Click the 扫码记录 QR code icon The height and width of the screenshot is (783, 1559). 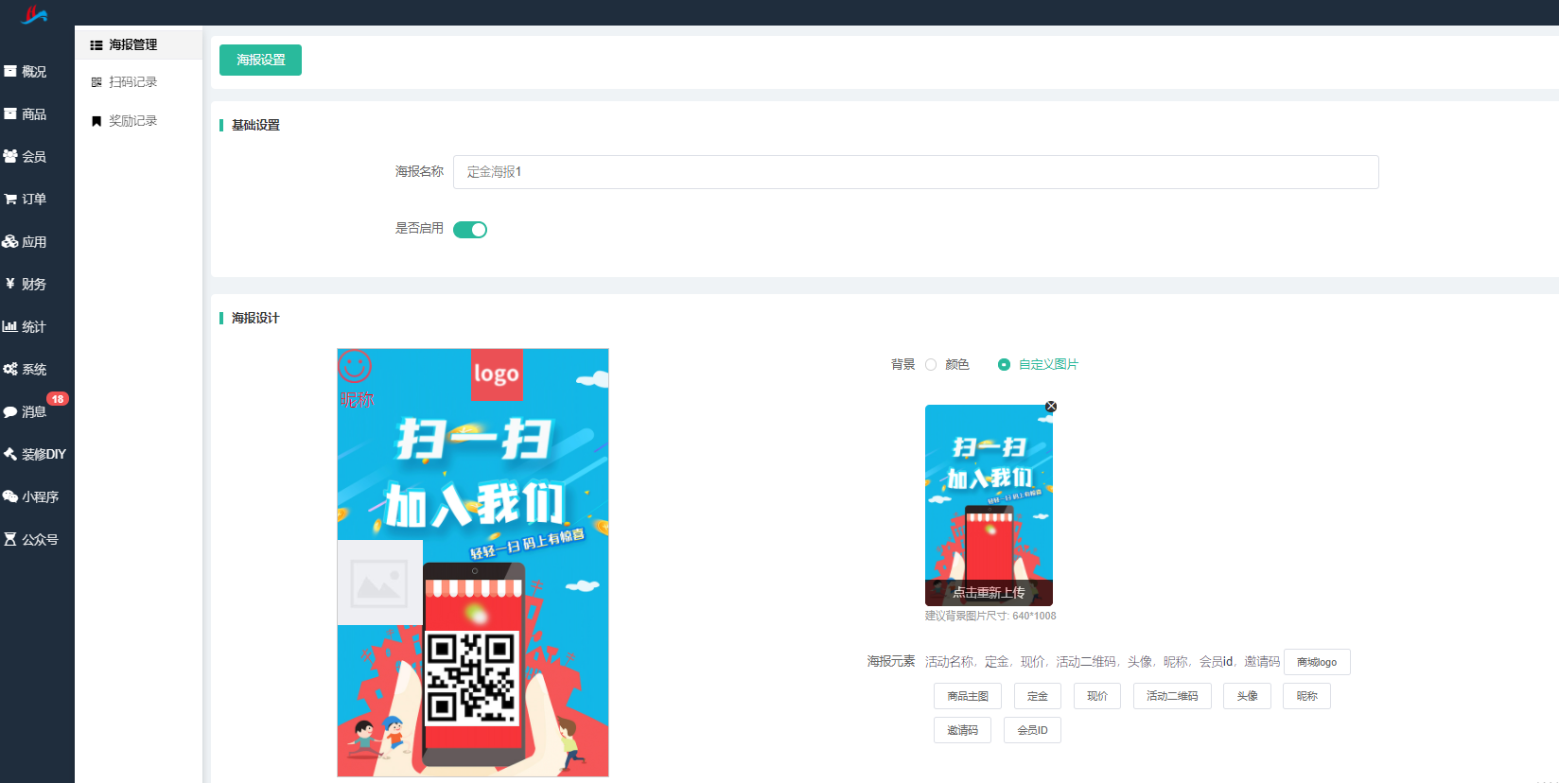coord(96,82)
